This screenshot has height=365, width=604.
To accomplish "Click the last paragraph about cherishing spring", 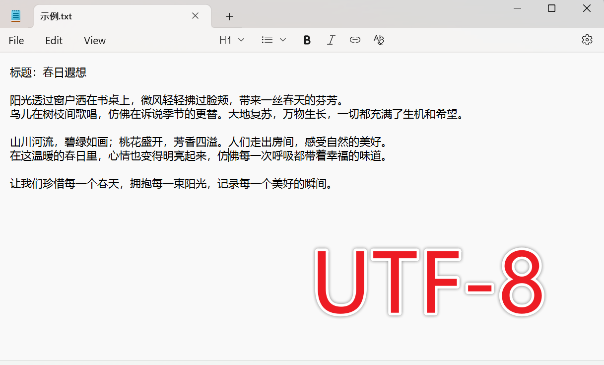I will pos(171,184).
